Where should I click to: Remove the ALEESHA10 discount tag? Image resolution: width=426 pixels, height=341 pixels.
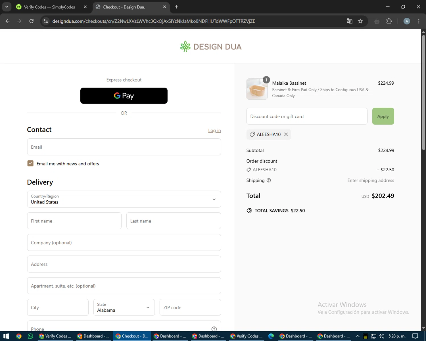click(286, 134)
